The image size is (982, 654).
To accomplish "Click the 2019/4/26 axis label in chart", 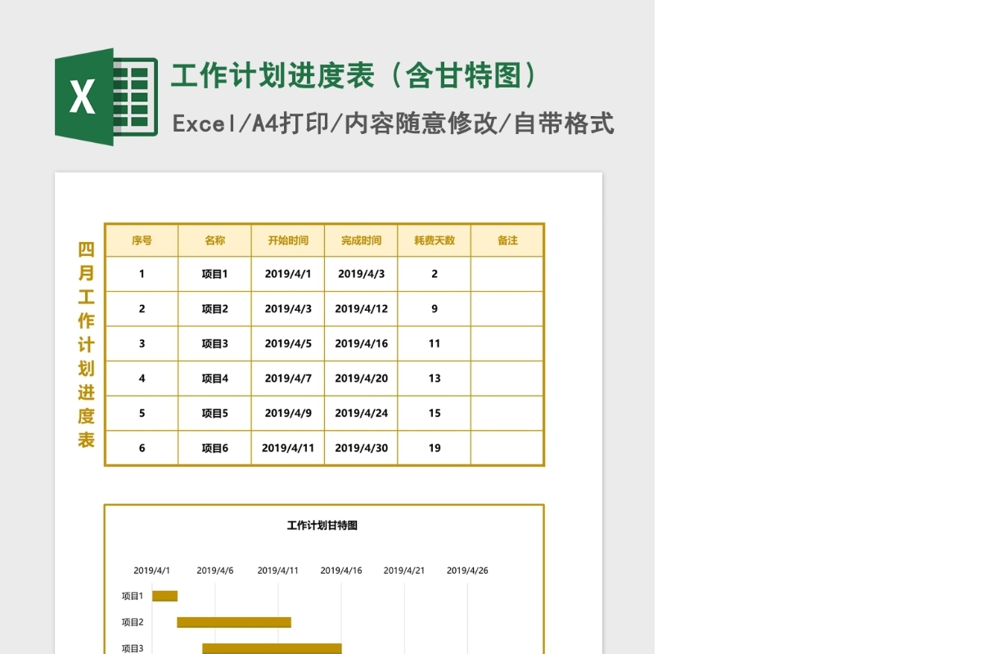I will (x=467, y=571).
